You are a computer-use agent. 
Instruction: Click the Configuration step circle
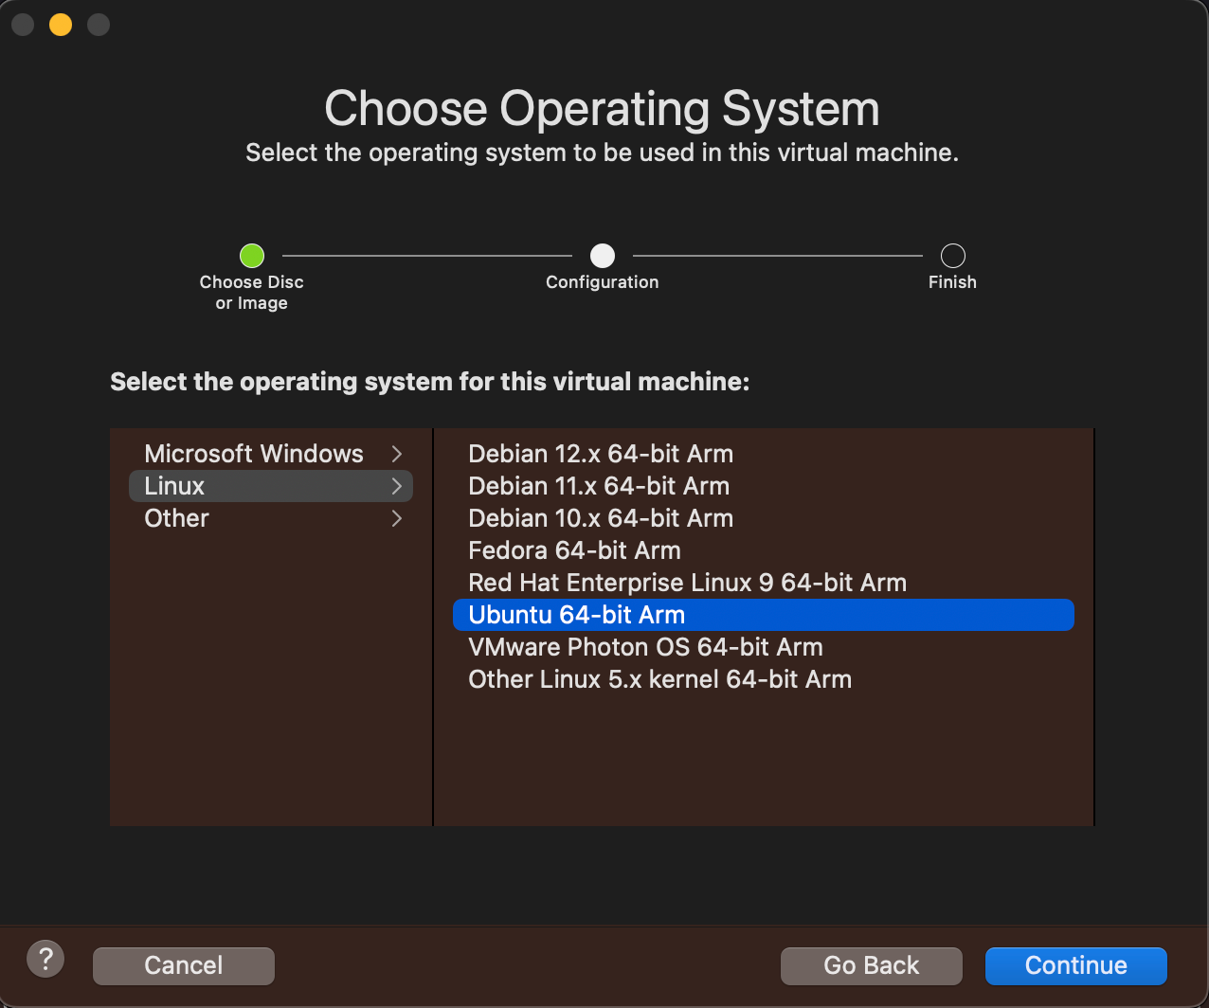(x=603, y=256)
